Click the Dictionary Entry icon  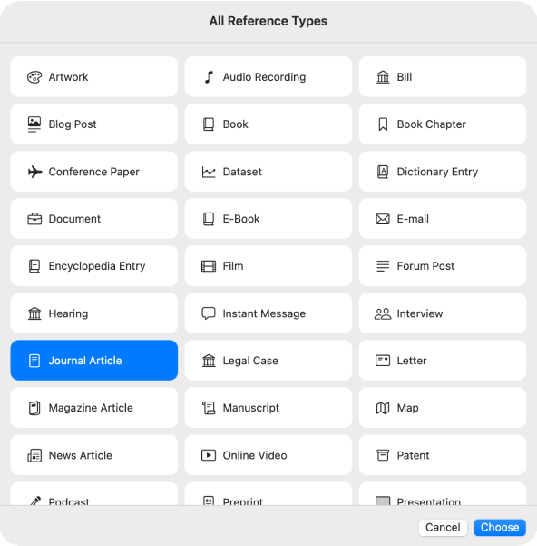tap(383, 172)
